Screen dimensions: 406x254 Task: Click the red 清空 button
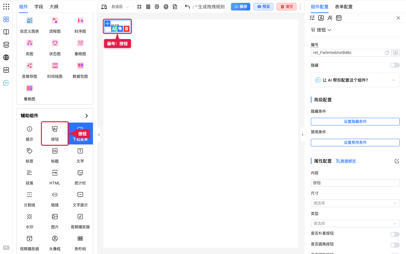(x=286, y=7)
